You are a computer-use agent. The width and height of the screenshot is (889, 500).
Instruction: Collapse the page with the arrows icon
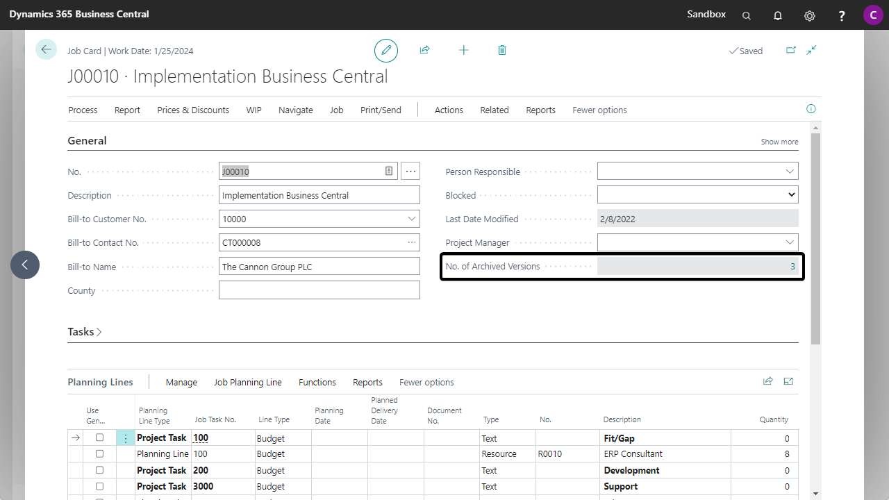click(811, 50)
